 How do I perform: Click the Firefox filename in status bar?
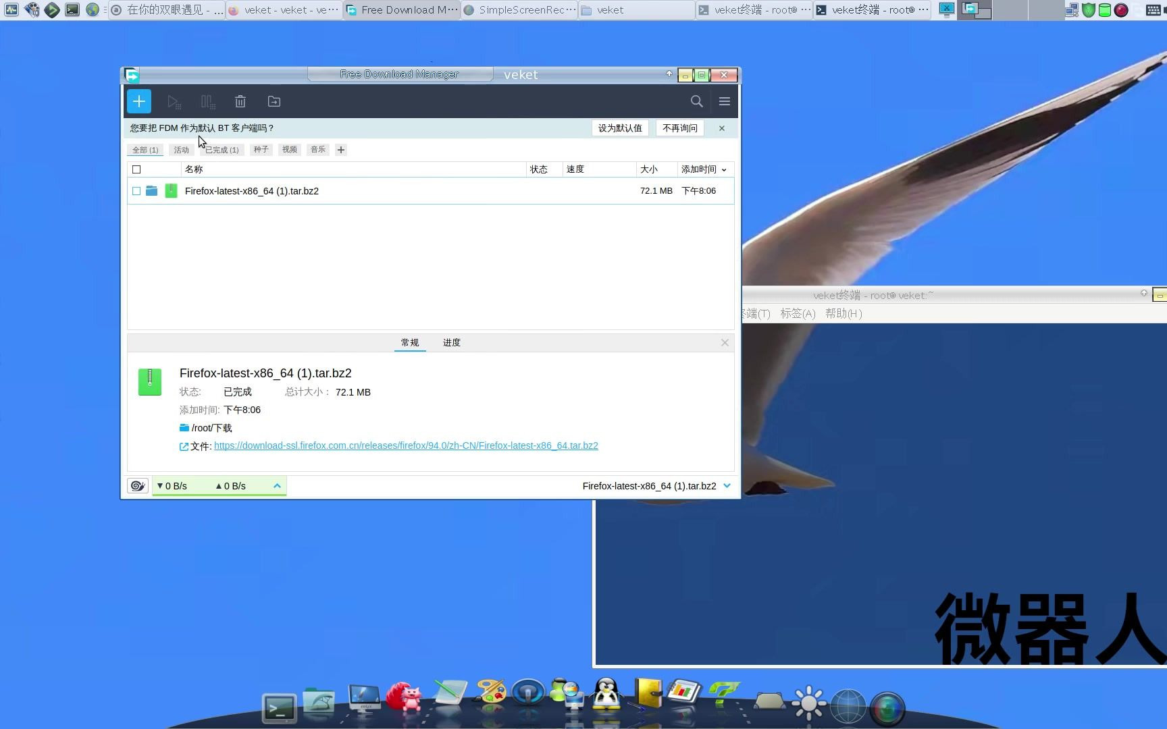click(649, 486)
